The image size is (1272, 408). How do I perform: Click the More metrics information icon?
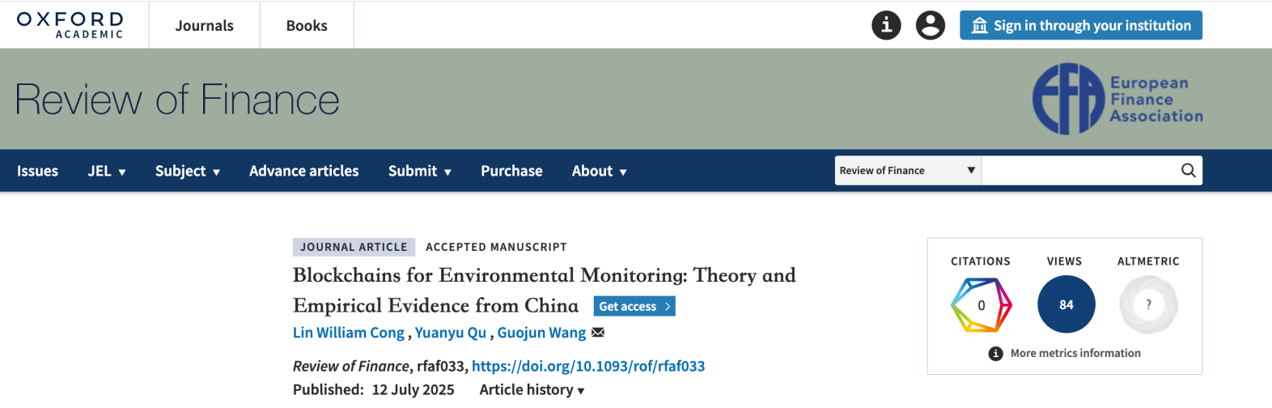[x=995, y=354]
